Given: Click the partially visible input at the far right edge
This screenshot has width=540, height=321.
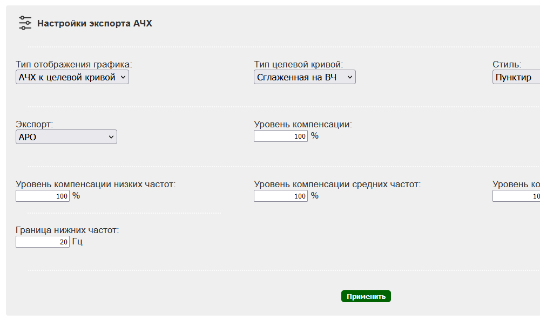Looking at the screenshot, I should tap(517, 196).
